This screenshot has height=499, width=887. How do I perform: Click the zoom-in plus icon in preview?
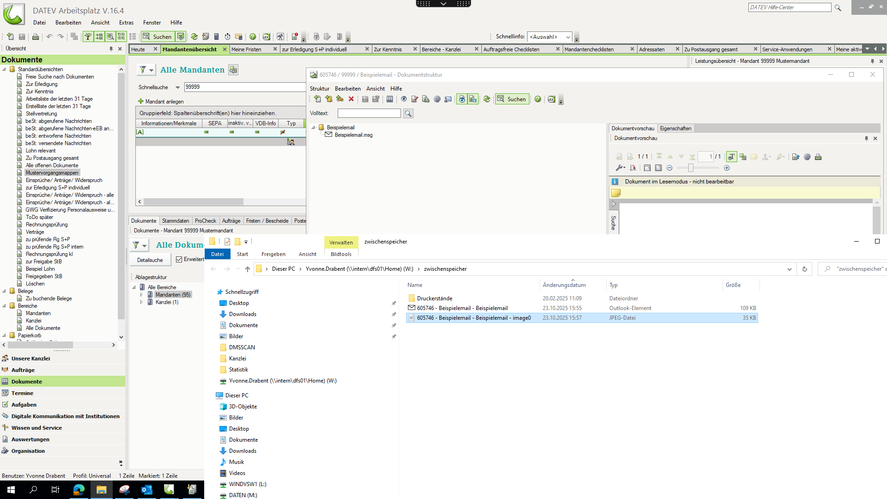(727, 168)
